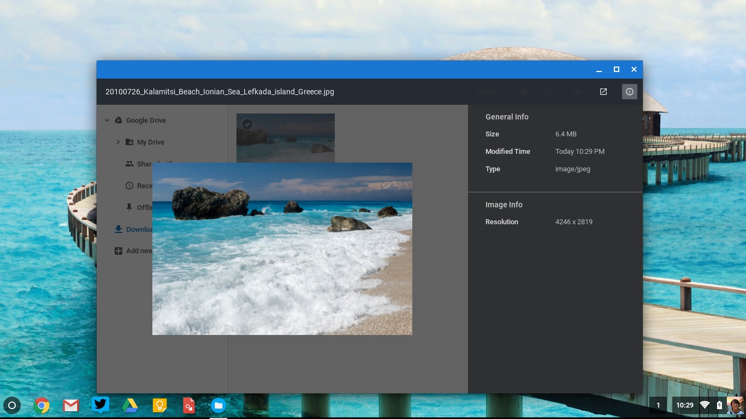Open the app launcher on the shelf

(12, 405)
